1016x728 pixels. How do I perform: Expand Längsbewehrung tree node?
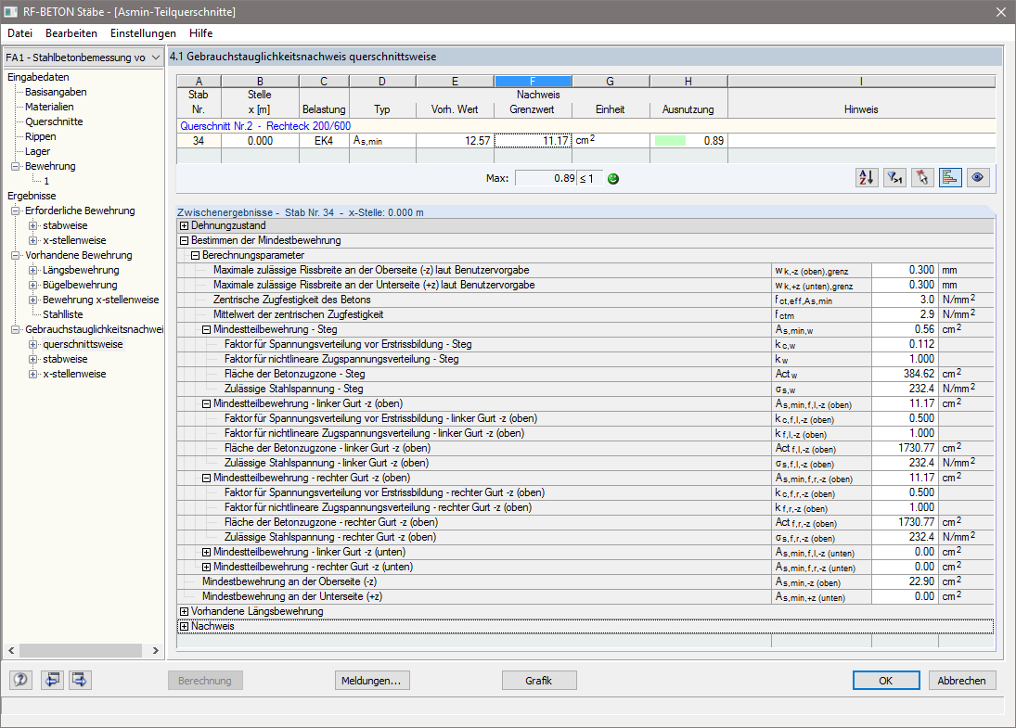33,271
